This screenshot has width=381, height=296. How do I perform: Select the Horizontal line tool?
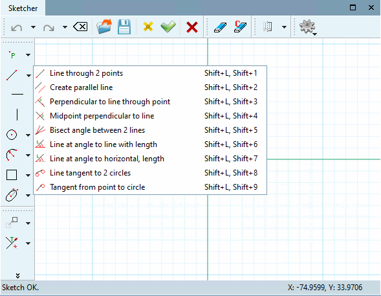pos(17,94)
